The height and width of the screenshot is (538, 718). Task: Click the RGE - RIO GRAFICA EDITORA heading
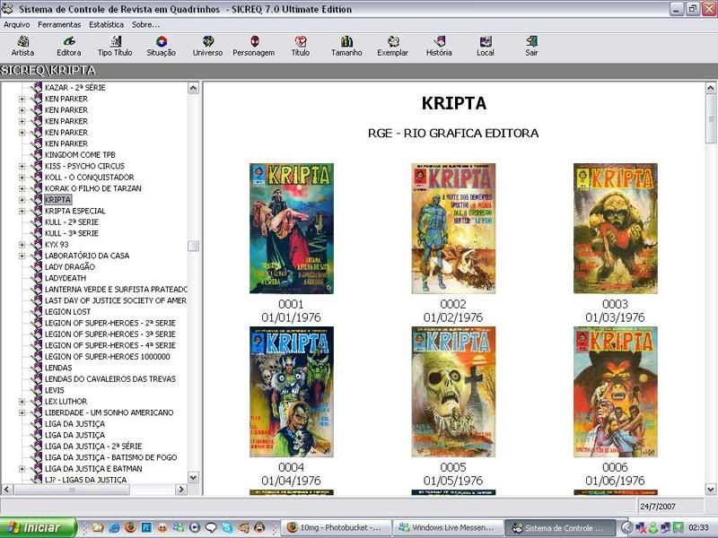pyautogui.click(x=453, y=133)
